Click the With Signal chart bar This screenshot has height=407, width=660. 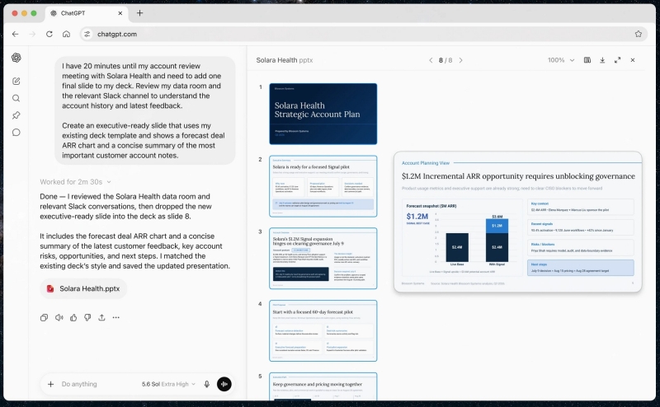point(497,241)
